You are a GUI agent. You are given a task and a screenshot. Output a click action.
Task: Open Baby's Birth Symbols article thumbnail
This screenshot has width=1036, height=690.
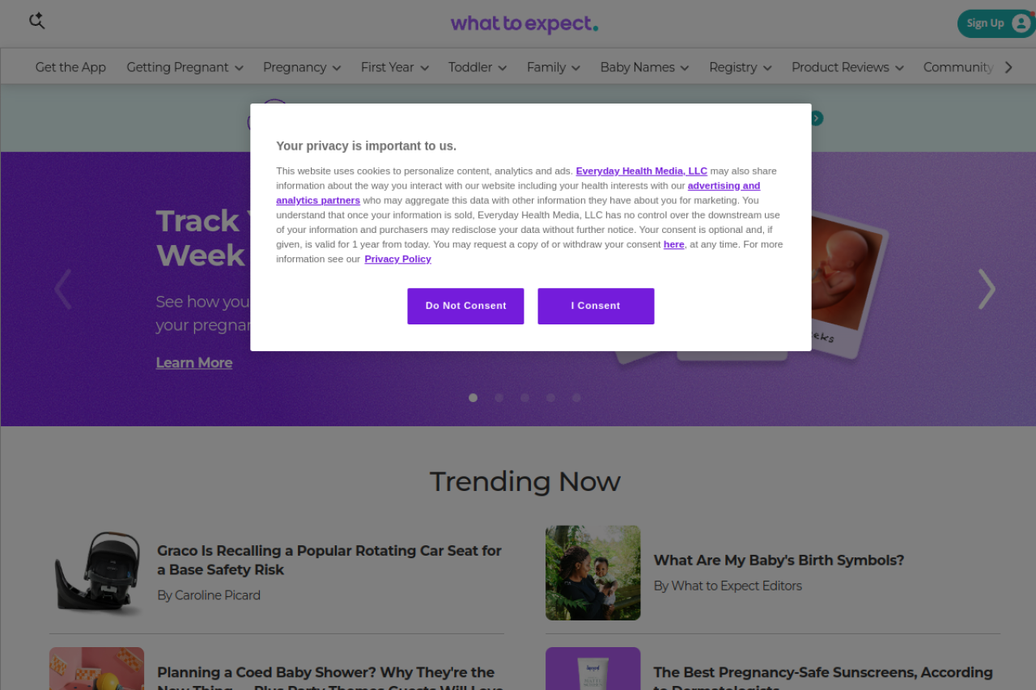click(592, 573)
